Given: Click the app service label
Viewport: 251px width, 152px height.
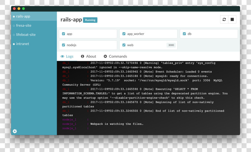Looking at the screenshot, I should 69,34.
